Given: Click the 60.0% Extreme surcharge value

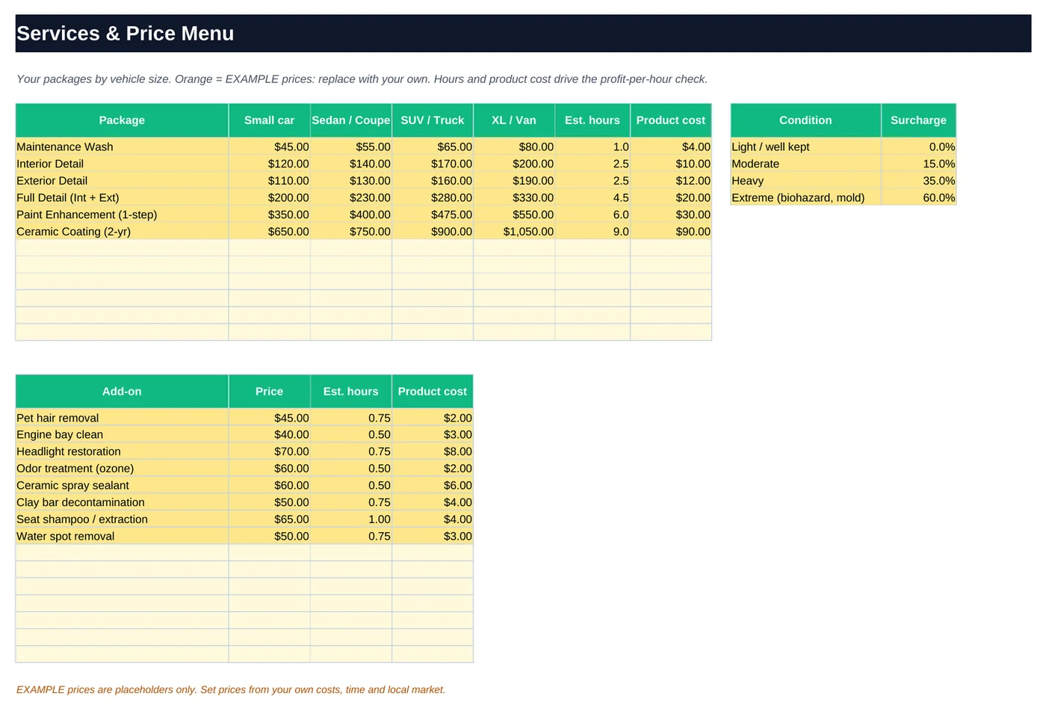Looking at the screenshot, I should click(918, 197).
